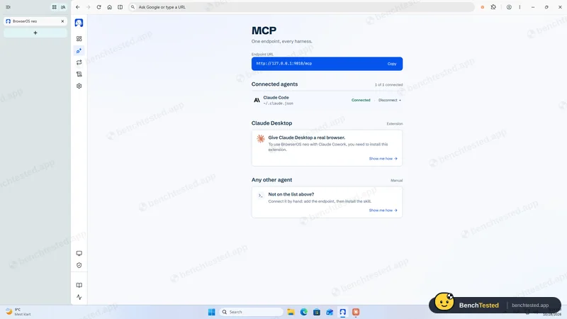567x319 pixels.
Task: Open the home page icon
Action: [x=110, y=7]
